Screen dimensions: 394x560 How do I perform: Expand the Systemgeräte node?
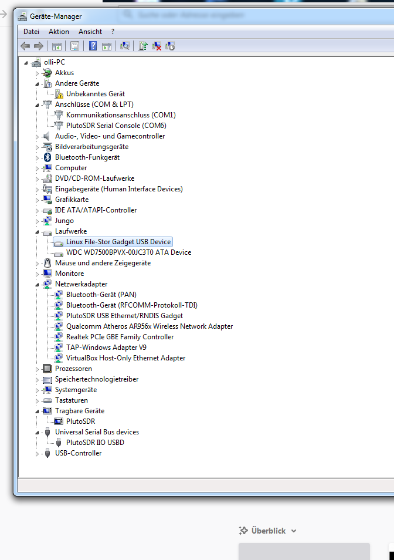click(x=37, y=390)
